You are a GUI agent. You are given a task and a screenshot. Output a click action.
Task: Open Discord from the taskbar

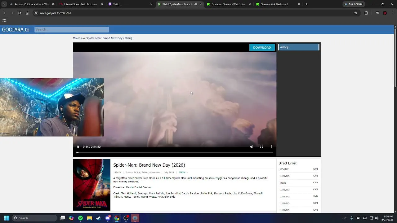click(108, 218)
